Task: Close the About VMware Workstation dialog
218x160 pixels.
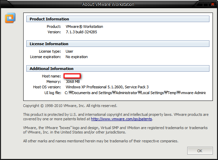Action: pos(213,4)
